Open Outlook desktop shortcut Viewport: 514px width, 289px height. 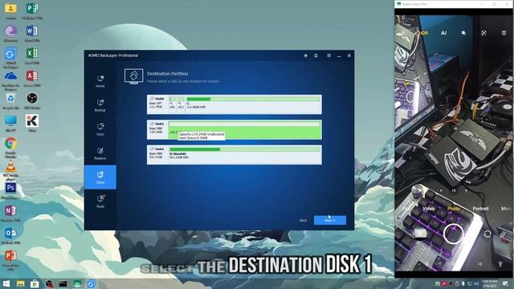[10, 235]
